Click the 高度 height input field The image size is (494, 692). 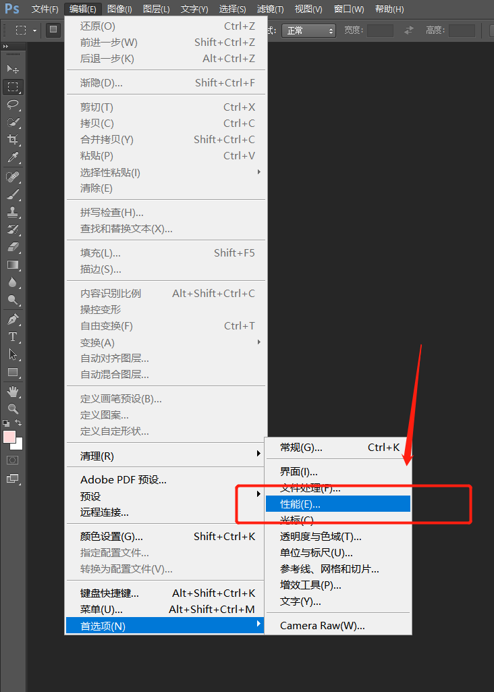coord(462,30)
